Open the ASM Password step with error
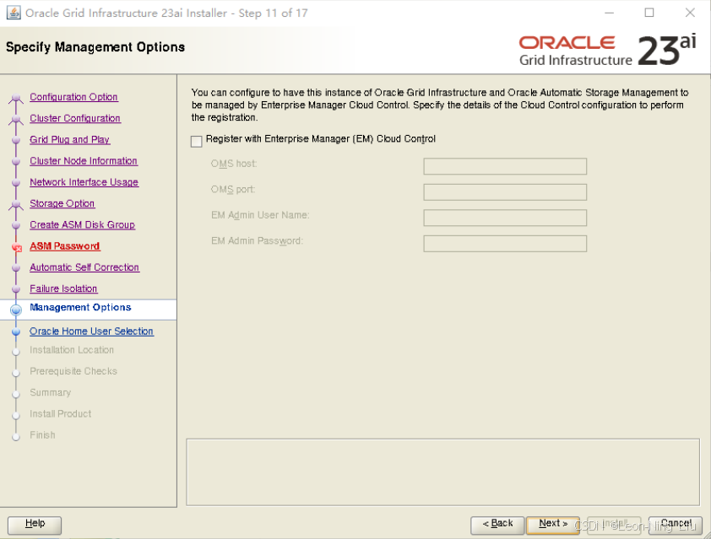Image resolution: width=711 pixels, height=539 pixels. coord(64,246)
